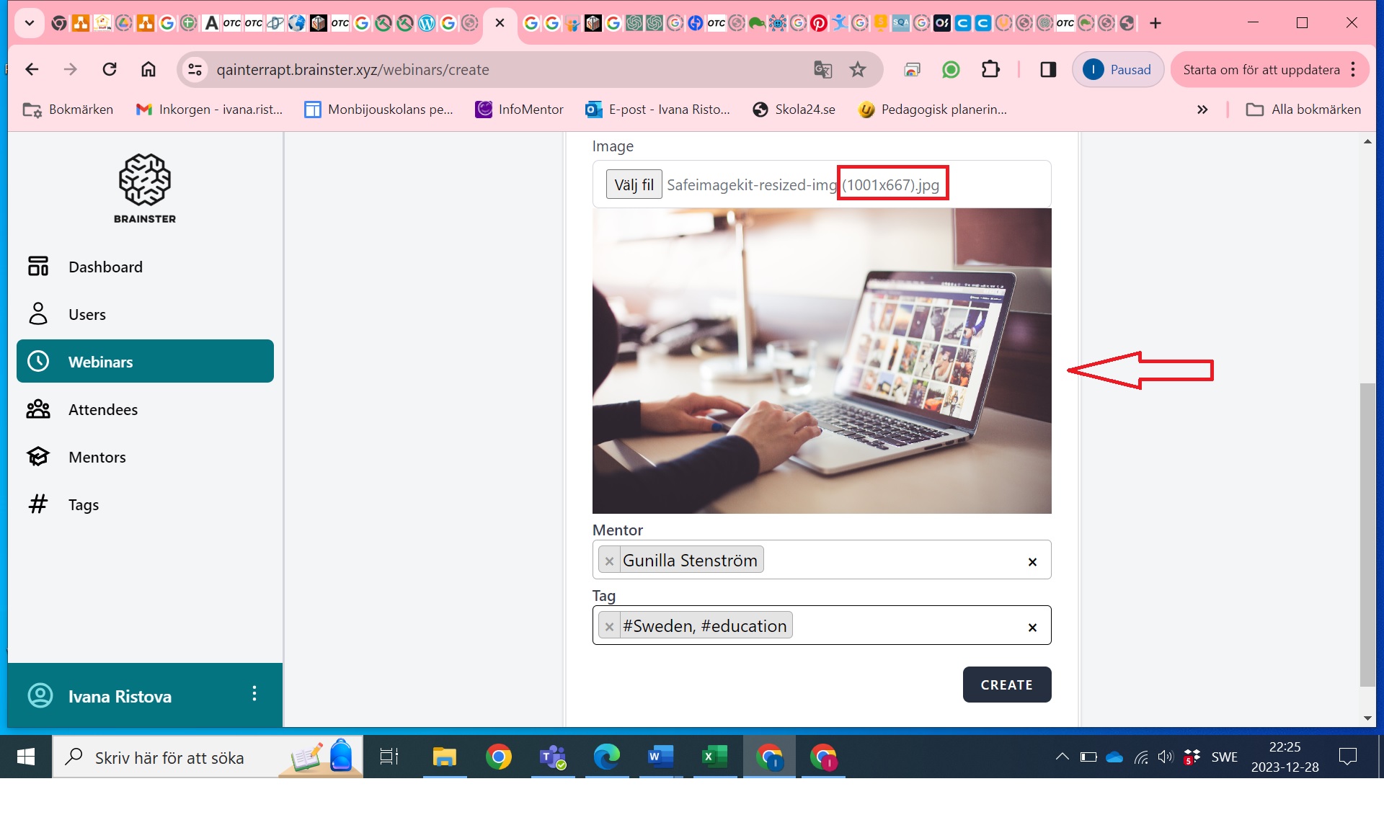Open Excel from the Windows taskbar
Screen dimensions: 1384x820
714,757
